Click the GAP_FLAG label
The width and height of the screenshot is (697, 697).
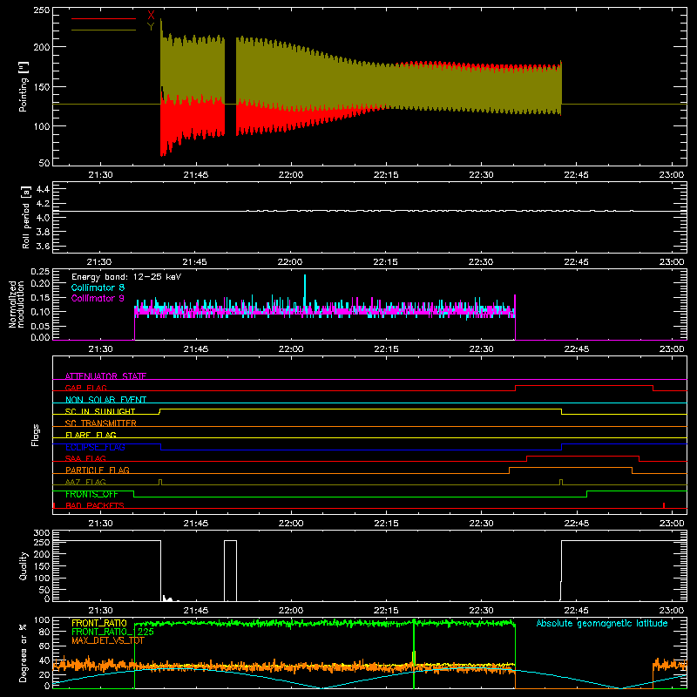pyautogui.click(x=85, y=388)
